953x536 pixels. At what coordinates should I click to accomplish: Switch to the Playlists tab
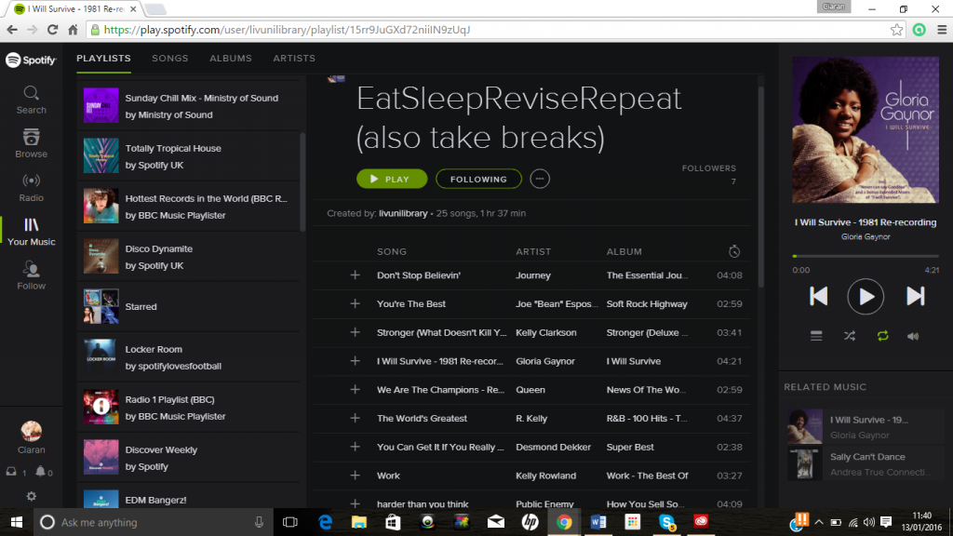pos(104,59)
